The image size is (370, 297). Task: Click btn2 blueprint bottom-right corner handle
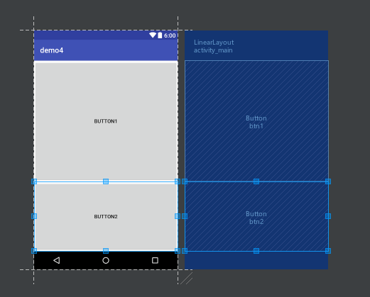click(328, 251)
